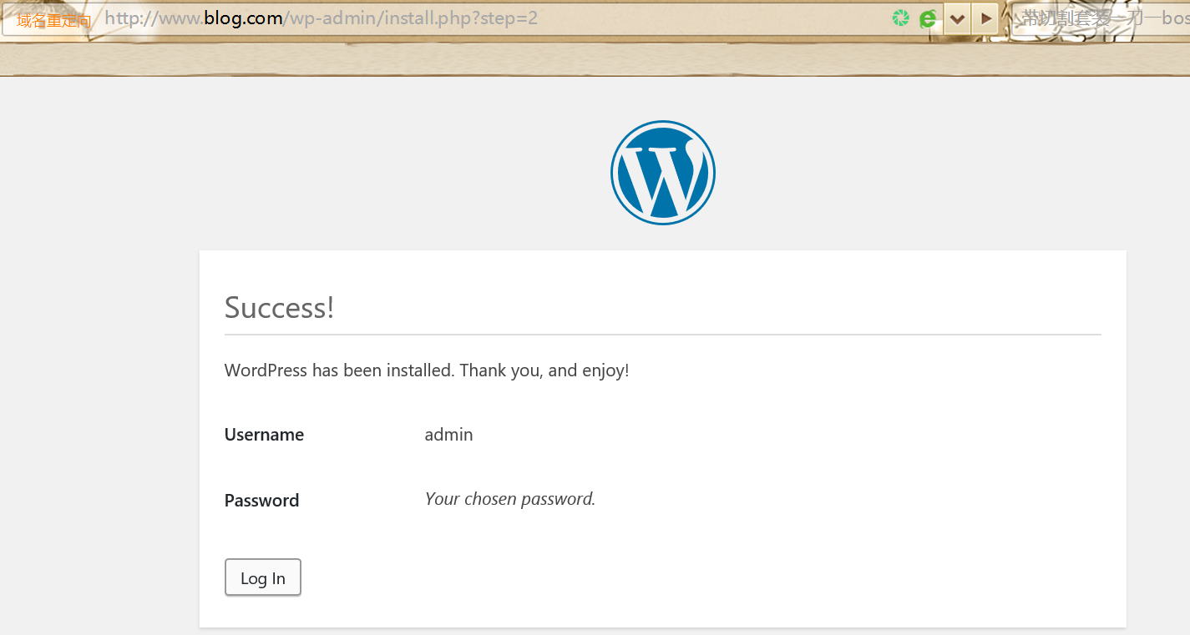
Task: Click the 域名重定向 domain redirect label
Action: (x=53, y=20)
